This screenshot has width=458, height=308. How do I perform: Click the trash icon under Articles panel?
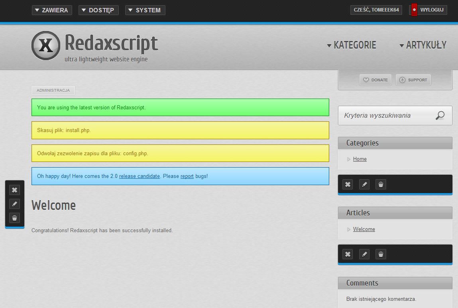click(381, 254)
